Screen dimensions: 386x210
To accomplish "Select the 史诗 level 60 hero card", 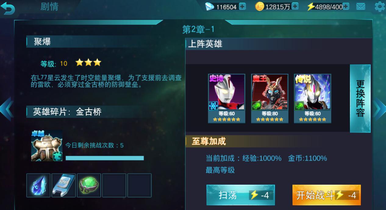I will click(227, 99).
